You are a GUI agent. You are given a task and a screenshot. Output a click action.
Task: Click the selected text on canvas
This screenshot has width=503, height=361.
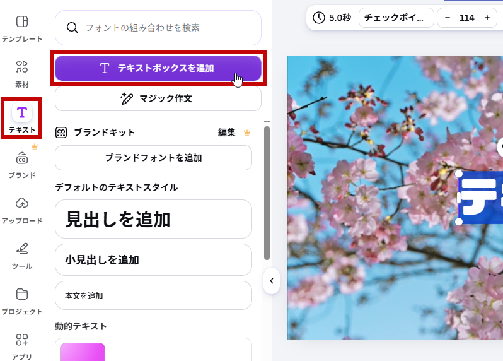pyautogui.click(x=481, y=198)
